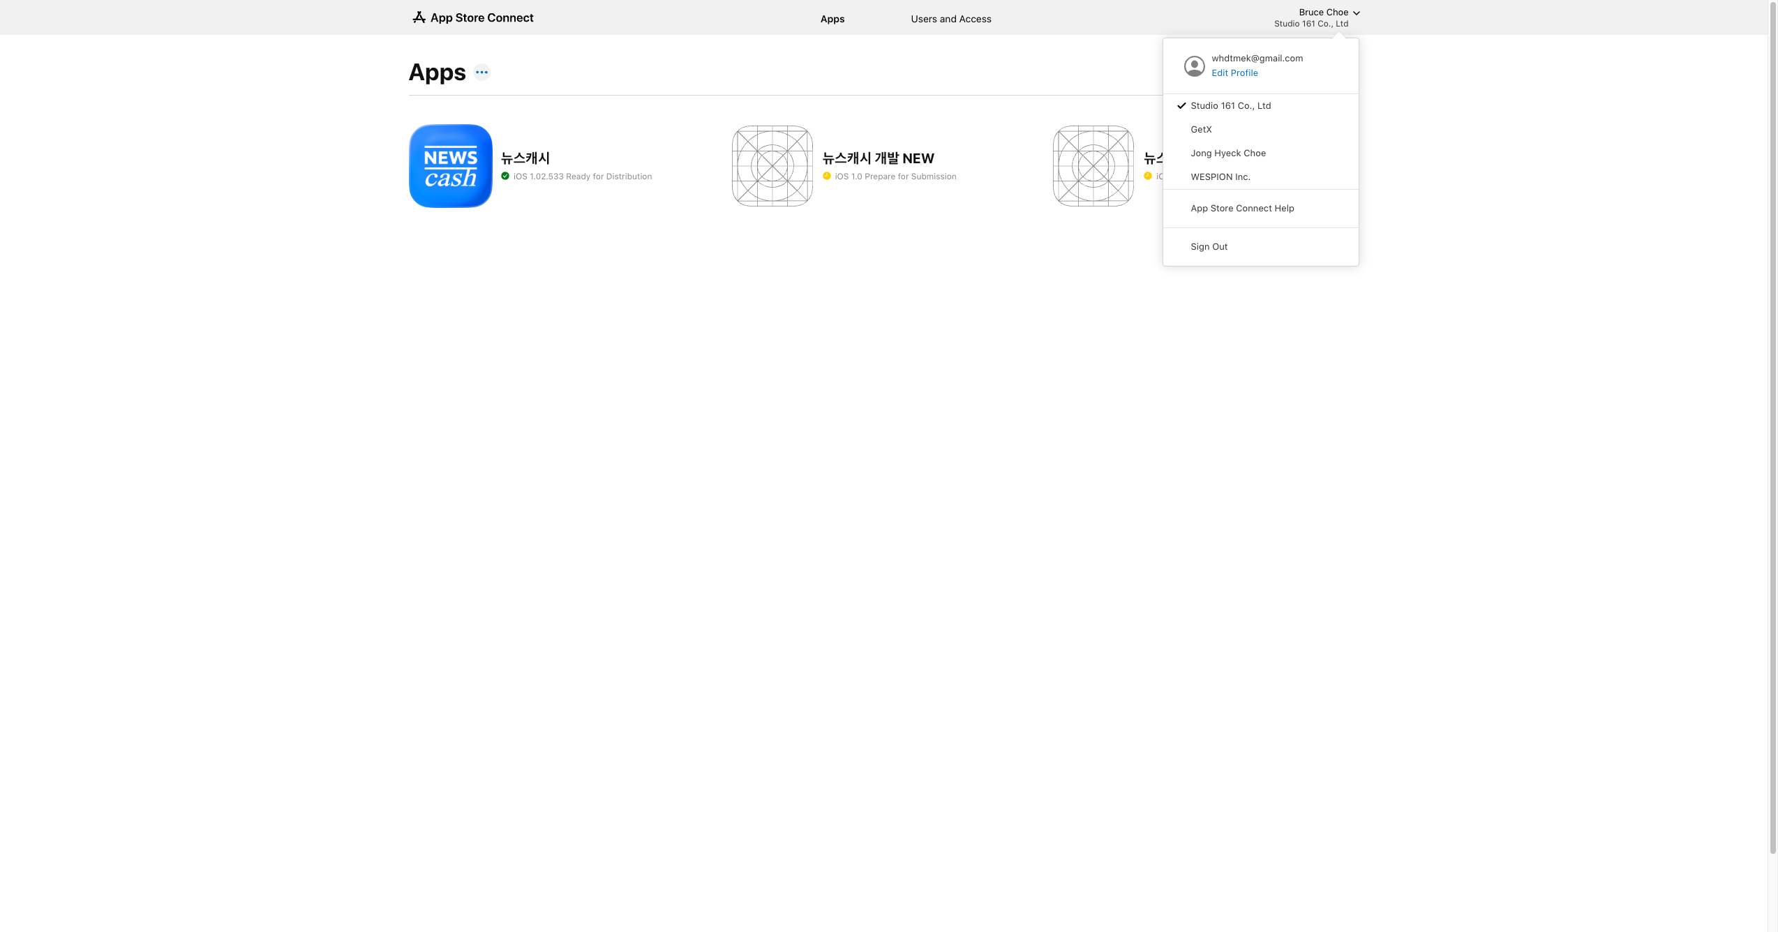The width and height of the screenshot is (1778, 932).
Task: Click the third app's placeholder icon
Action: coord(1093,166)
